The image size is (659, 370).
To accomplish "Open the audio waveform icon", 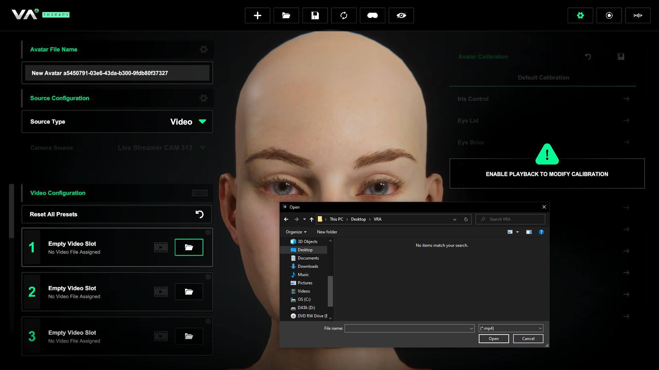I will pos(638,15).
